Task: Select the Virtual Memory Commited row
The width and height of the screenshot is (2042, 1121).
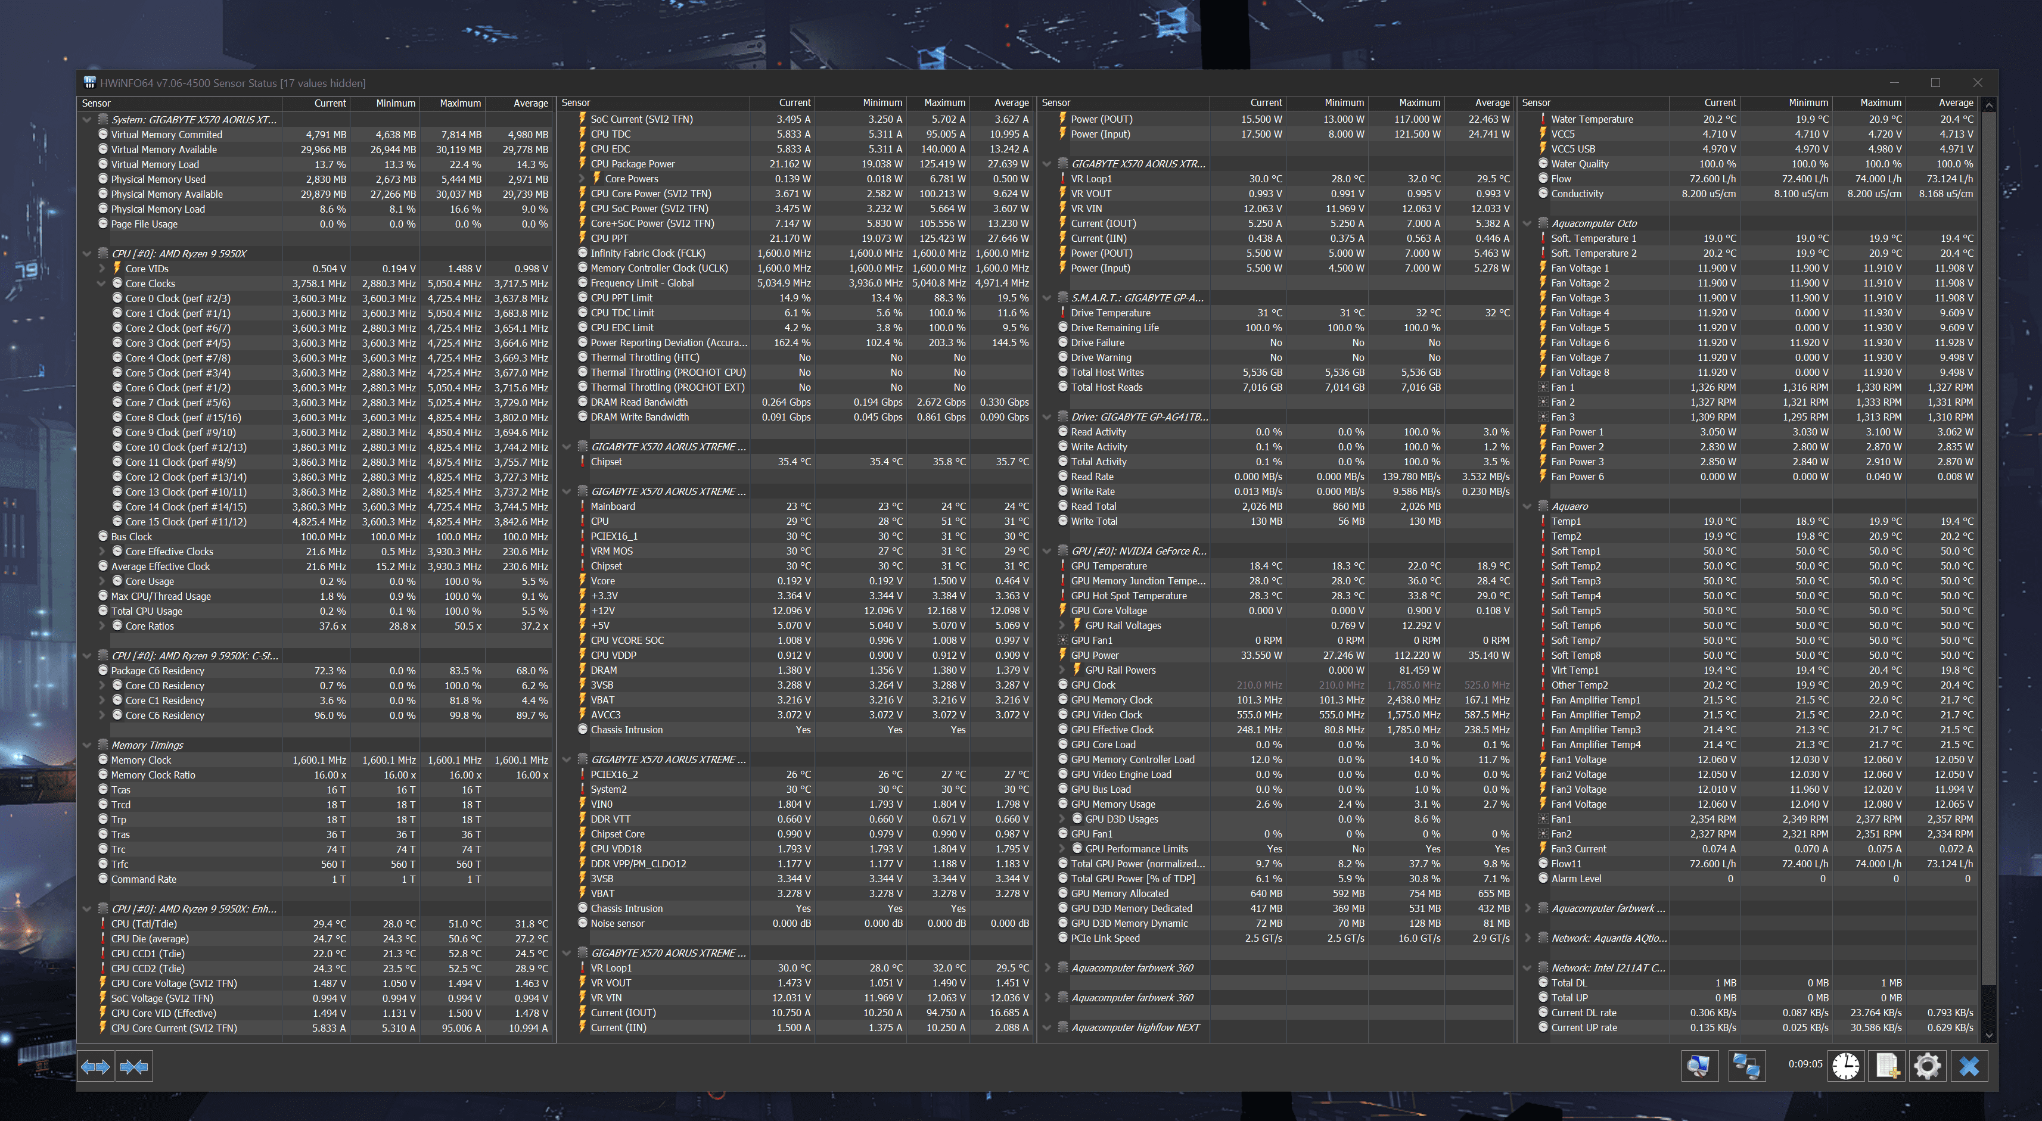Action: tap(315, 135)
